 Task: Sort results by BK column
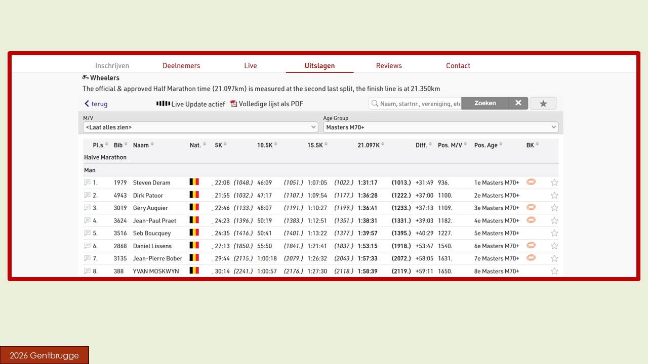point(533,145)
